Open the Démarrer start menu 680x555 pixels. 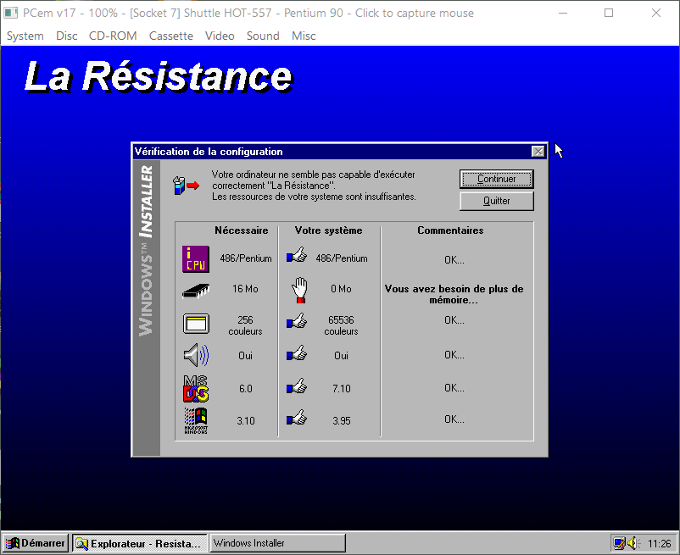pos(35,543)
